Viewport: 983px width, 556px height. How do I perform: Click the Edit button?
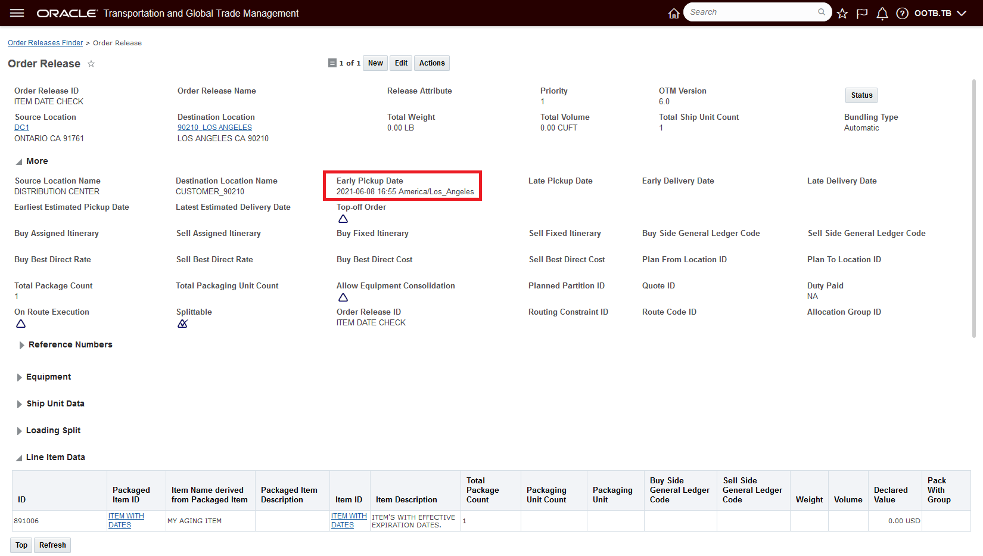coord(401,63)
